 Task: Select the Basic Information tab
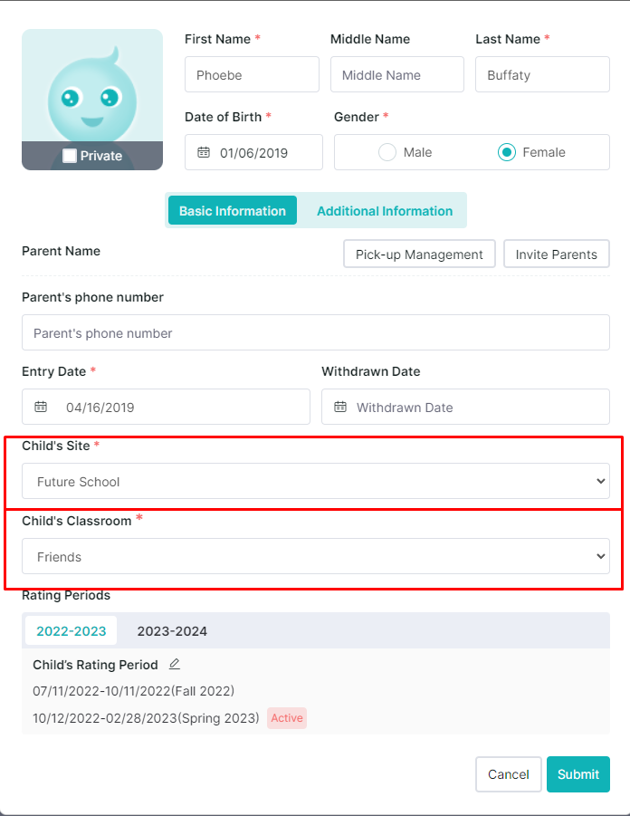tap(233, 211)
